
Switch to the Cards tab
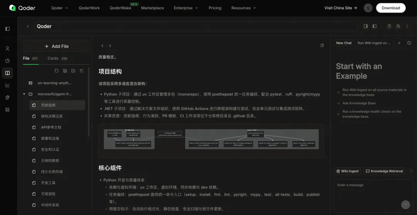(x=58, y=58)
